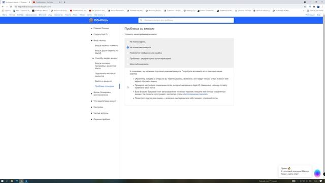Open File Explorer from the taskbar
325x183 pixels.
[12, 181]
